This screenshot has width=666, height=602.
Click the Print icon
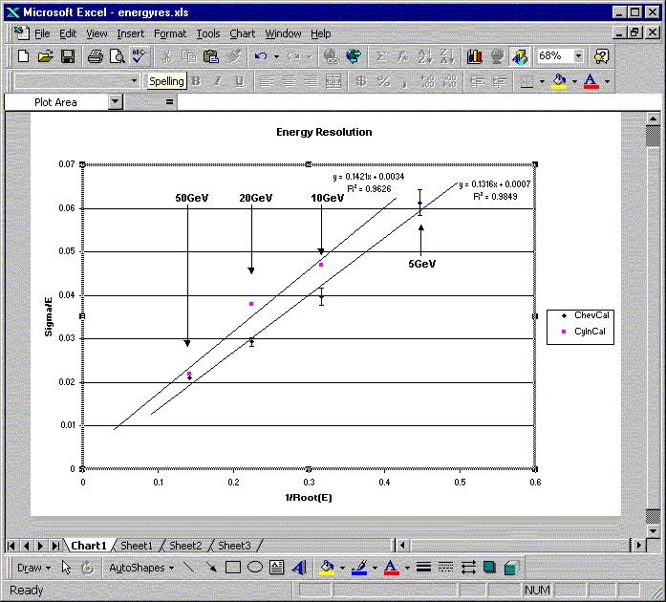click(95, 56)
